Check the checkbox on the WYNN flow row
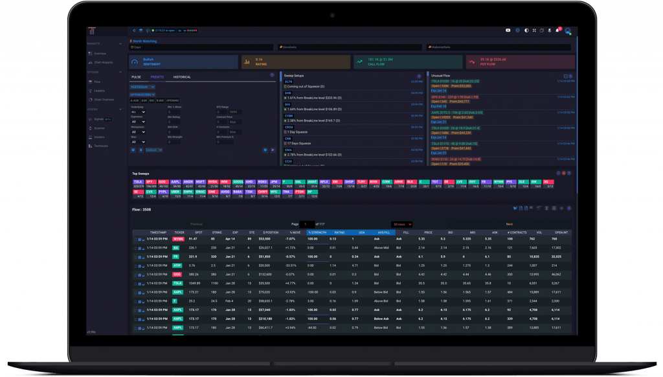 [x=140, y=239]
